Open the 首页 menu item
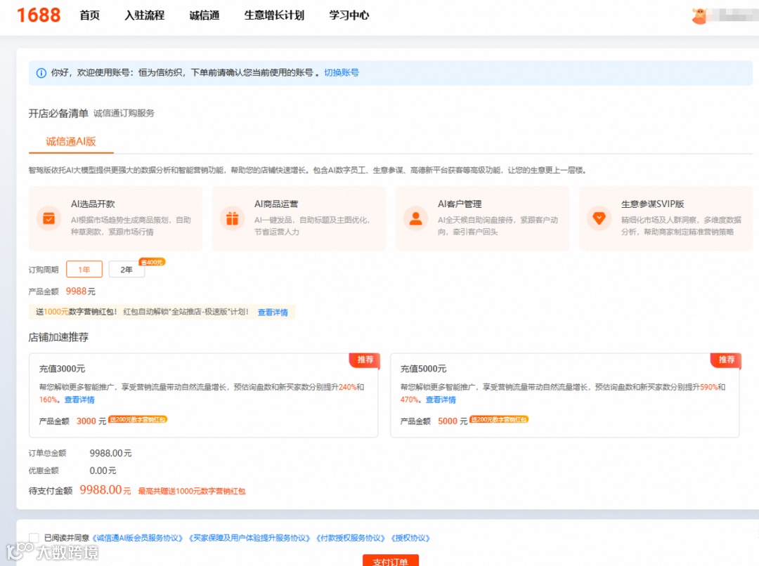The width and height of the screenshot is (759, 566). point(89,15)
